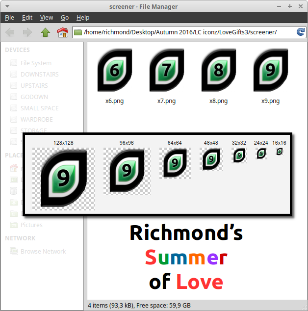The width and height of the screenshot is (308, 311).
Task: Select the x7.png file icon
Action: click(166, 71)
